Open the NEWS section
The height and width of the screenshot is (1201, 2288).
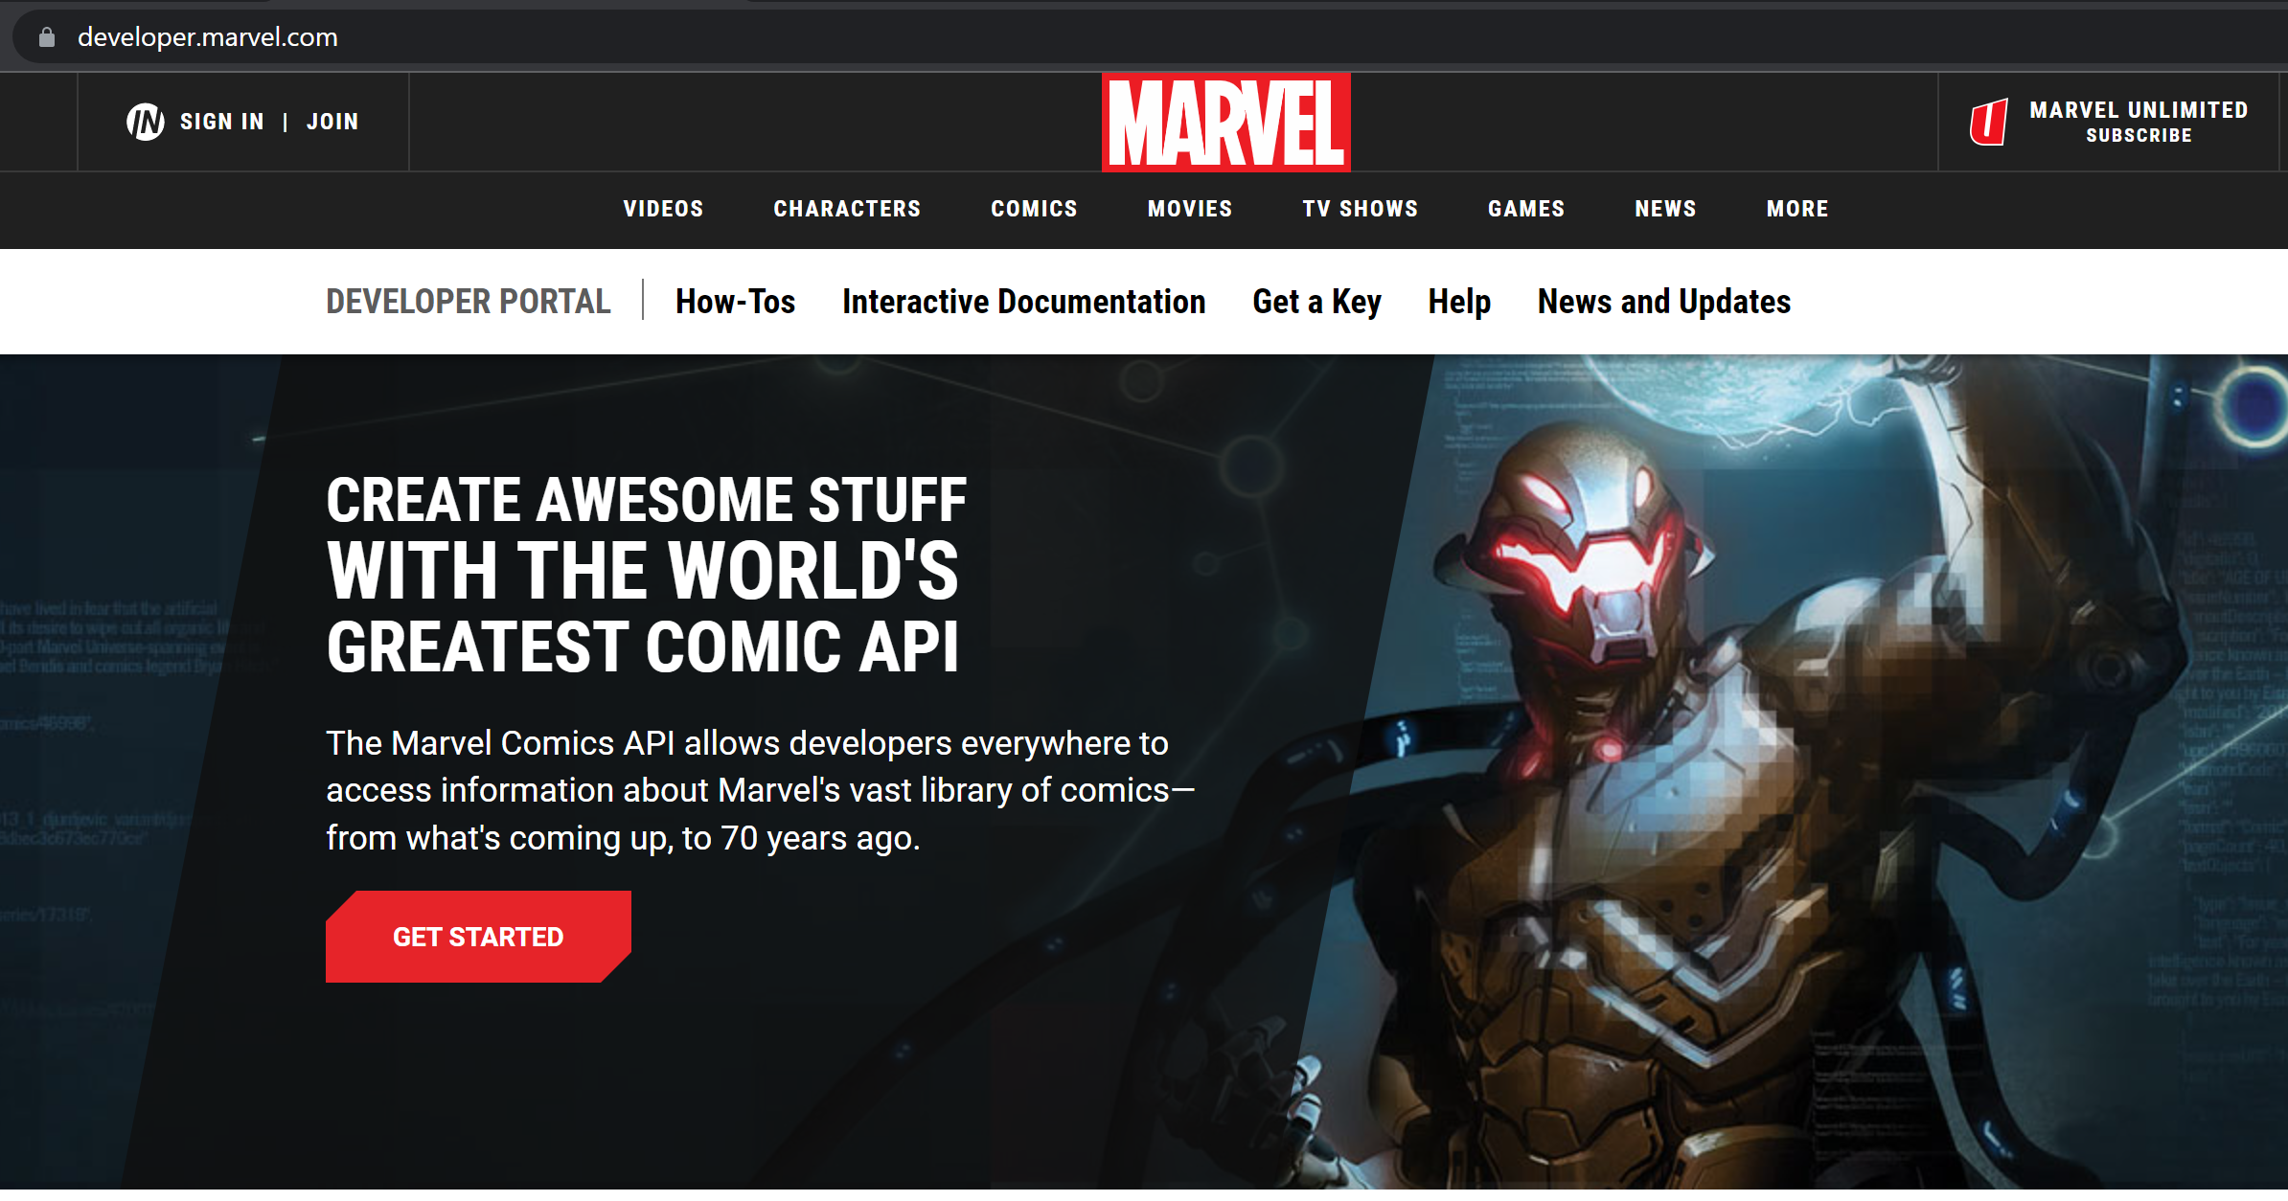[x=1664, y=209]
